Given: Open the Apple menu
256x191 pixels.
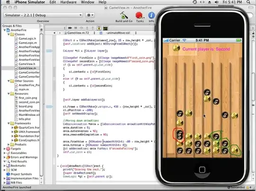Looking at the screenshot, I should click(8, 2).
